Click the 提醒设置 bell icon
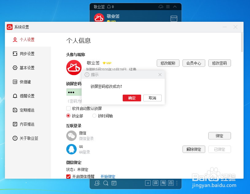Screen dimensions: 250x194 pyautogui.click(x=15, y=96)
